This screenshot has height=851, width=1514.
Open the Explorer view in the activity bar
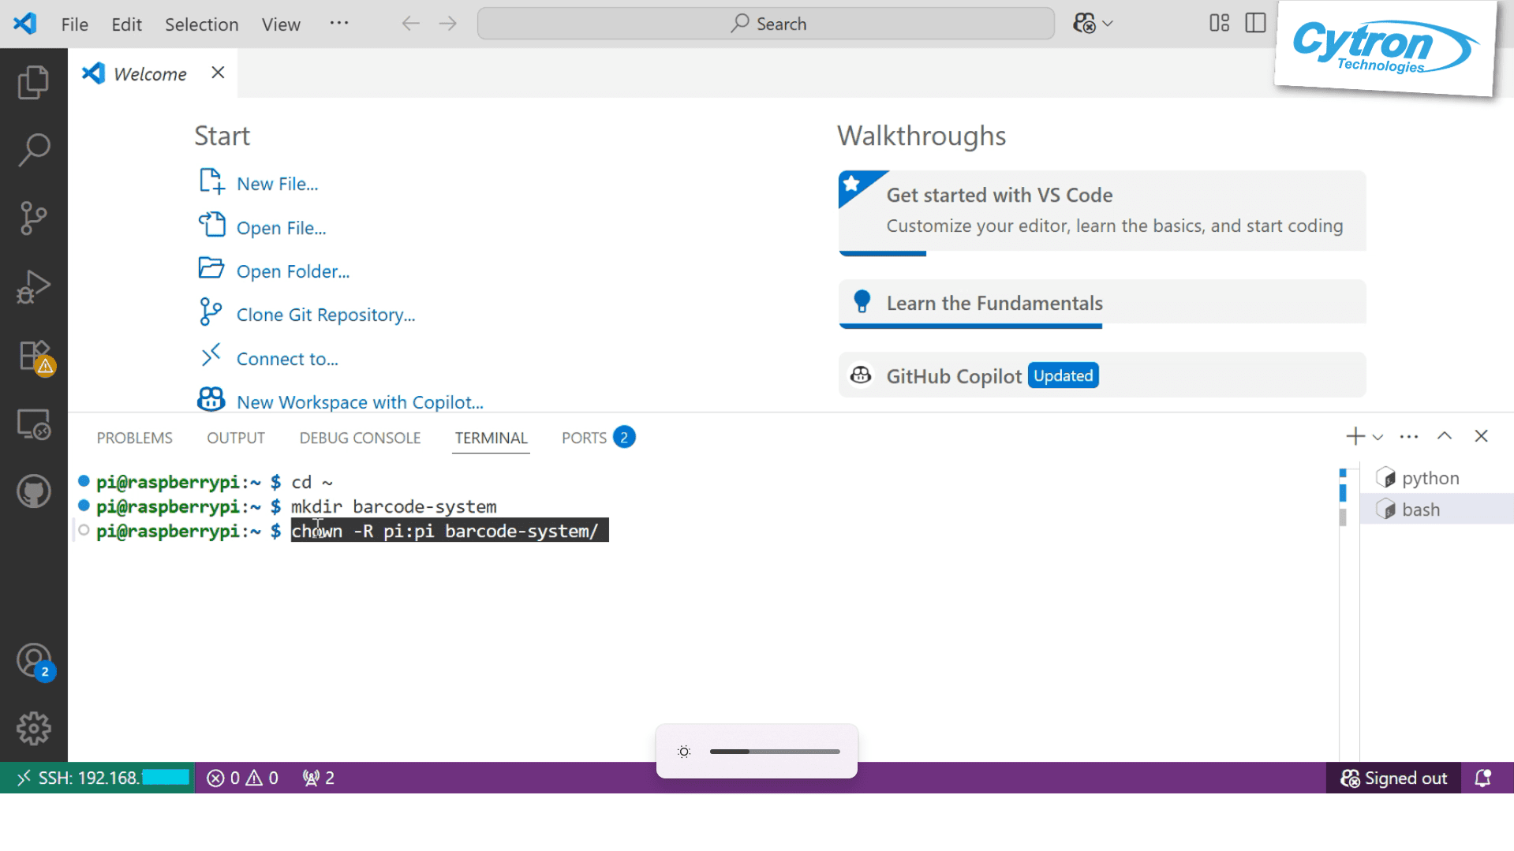pos(33,81)
